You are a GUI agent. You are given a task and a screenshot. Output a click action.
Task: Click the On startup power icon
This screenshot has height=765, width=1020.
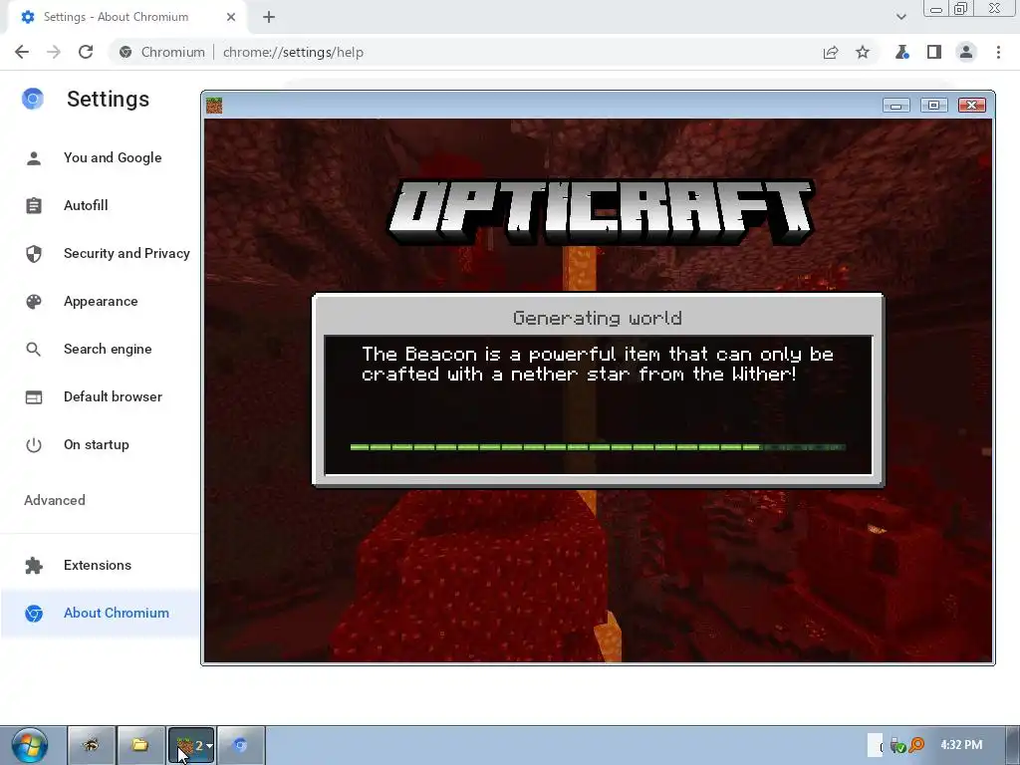pos(34,445)
